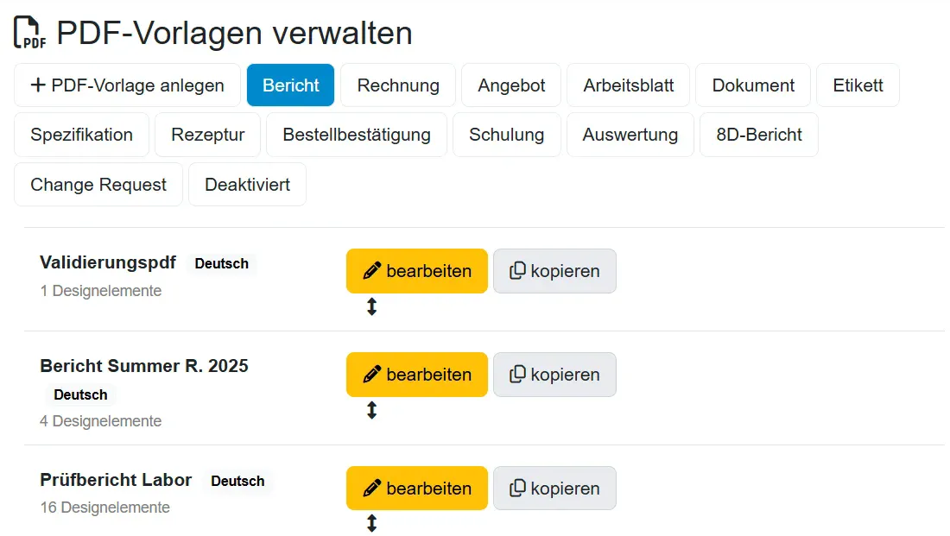Edit the Prüfbericht Labor template
The image size is (950, 536).
(417, 489)
